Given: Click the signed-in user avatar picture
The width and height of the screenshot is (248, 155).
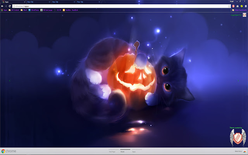Looking at the screenshot, I should tap(245, 15).
